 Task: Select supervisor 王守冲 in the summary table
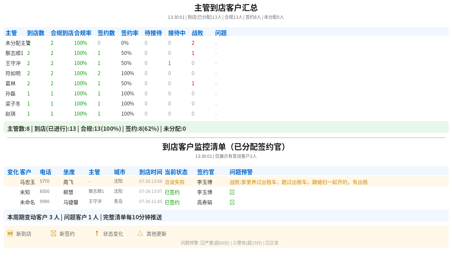tap(13, 63)
